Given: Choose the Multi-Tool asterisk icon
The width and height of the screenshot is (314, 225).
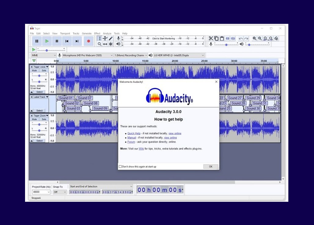Looking at the screenshot, I should click(111, 44).
